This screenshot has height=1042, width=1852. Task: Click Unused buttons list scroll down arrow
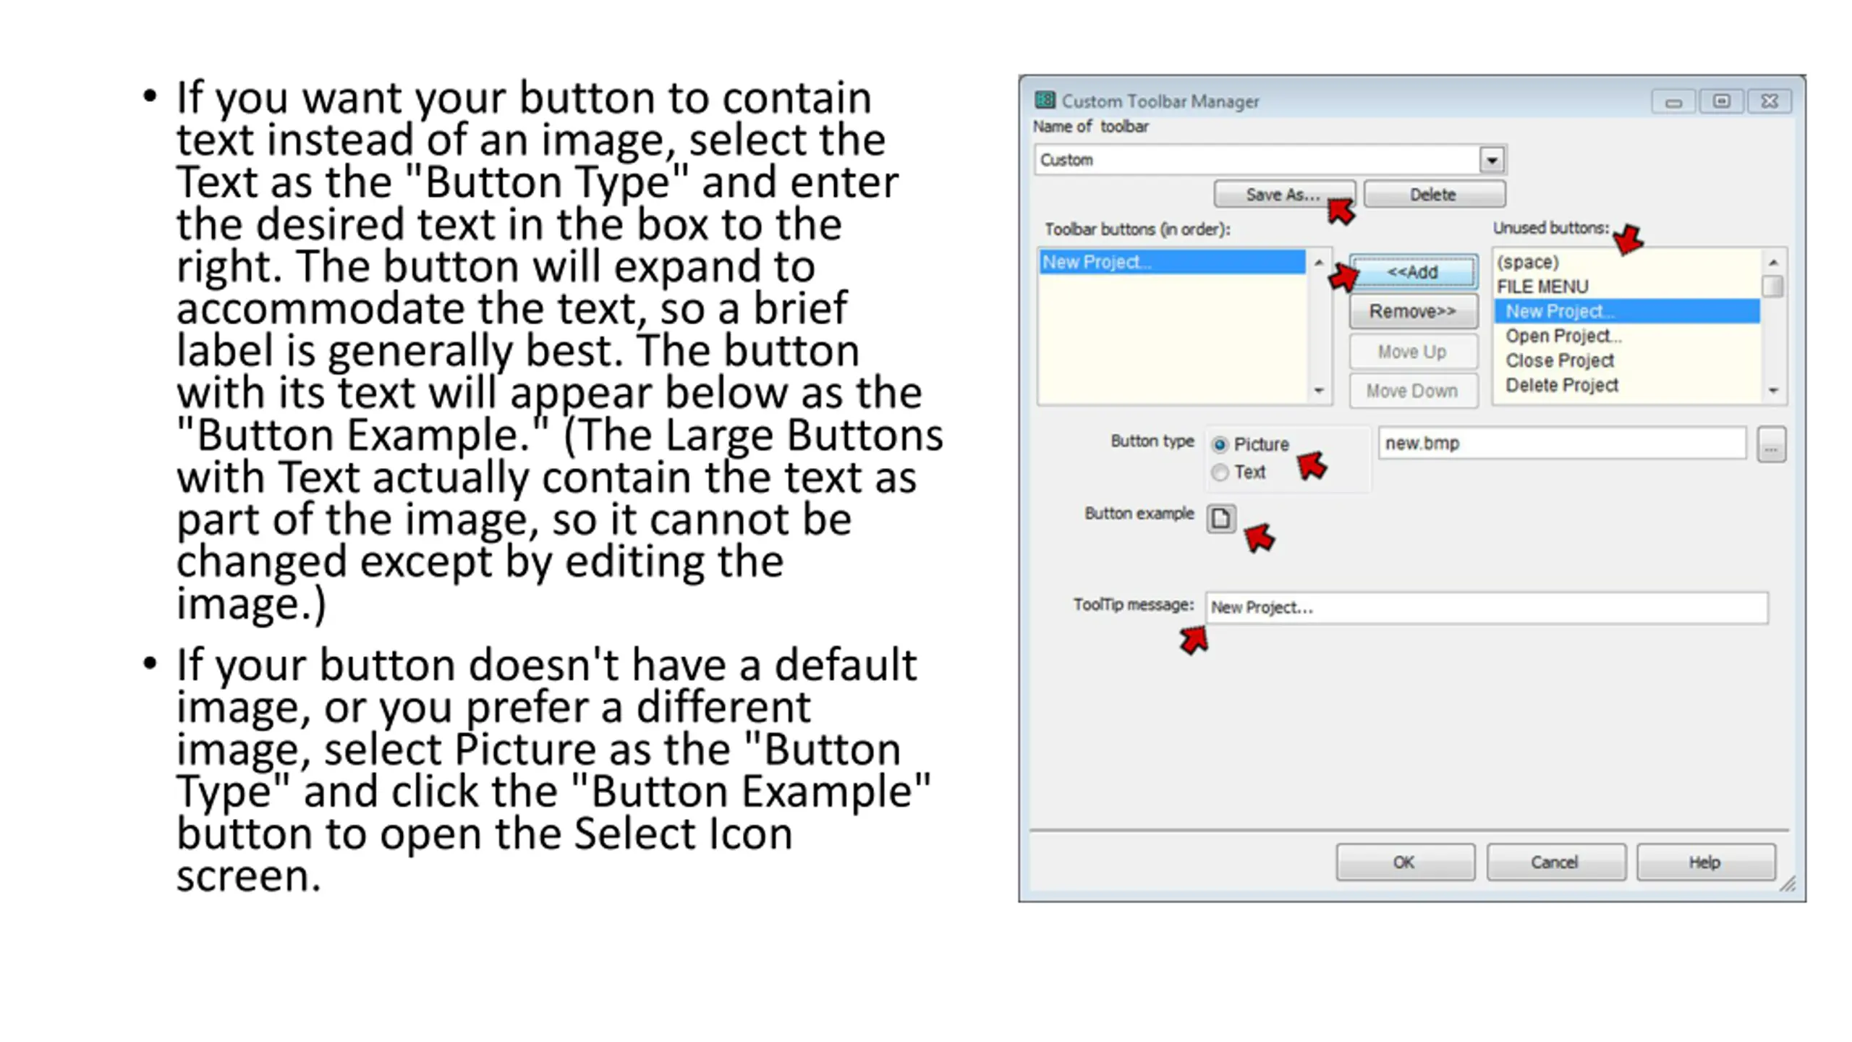click(x=1772, y=391)
